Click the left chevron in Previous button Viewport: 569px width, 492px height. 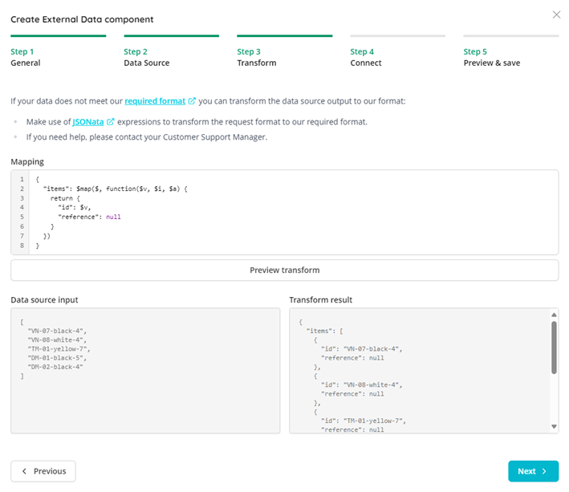pyautogui.click(x=24, y=471)
